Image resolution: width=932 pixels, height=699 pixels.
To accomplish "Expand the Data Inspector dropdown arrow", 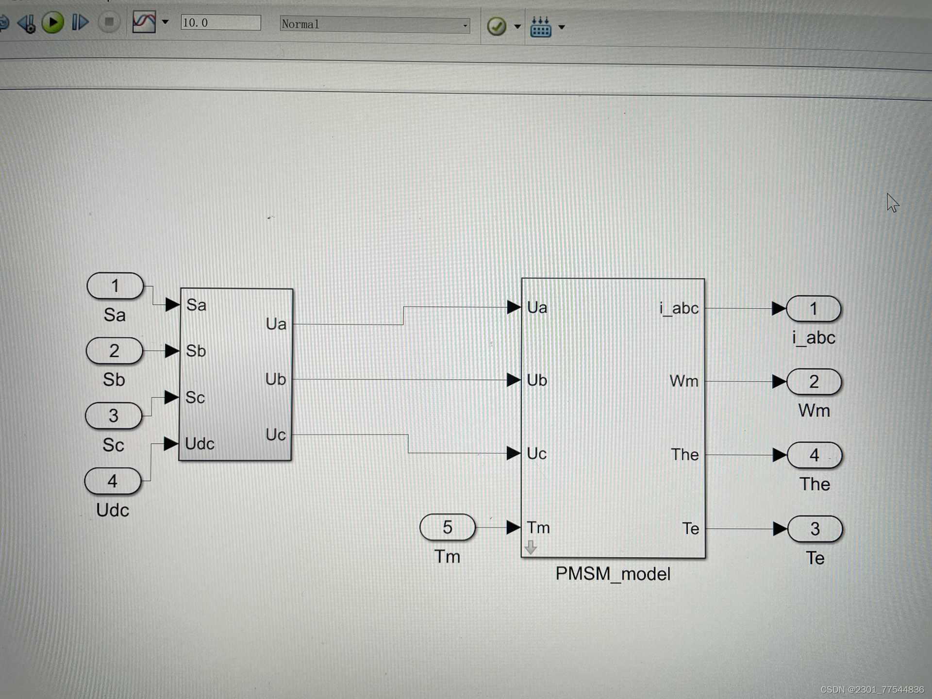I will 166,22.
